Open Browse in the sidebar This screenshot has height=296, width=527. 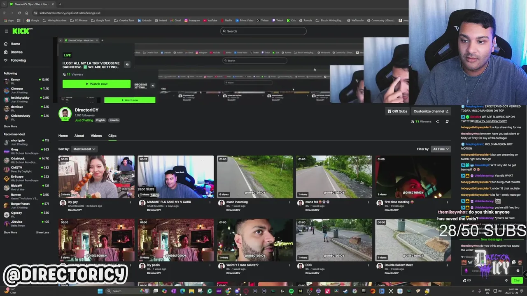pyautogui.click(x=16, y=52)
